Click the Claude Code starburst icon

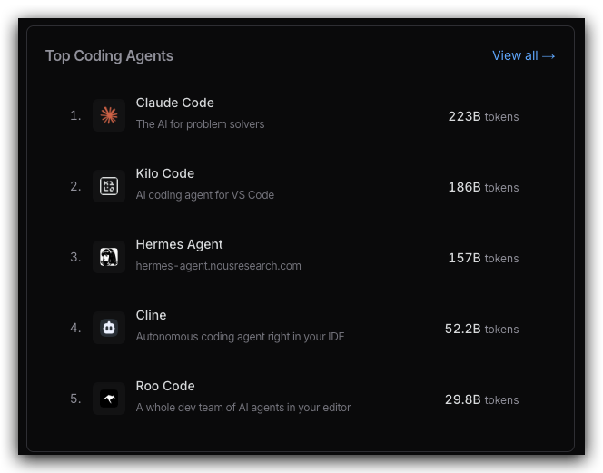[x=109, y=115]
